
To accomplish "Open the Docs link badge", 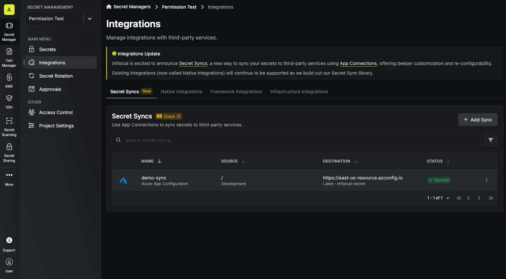I will click(x=169, y=116).
